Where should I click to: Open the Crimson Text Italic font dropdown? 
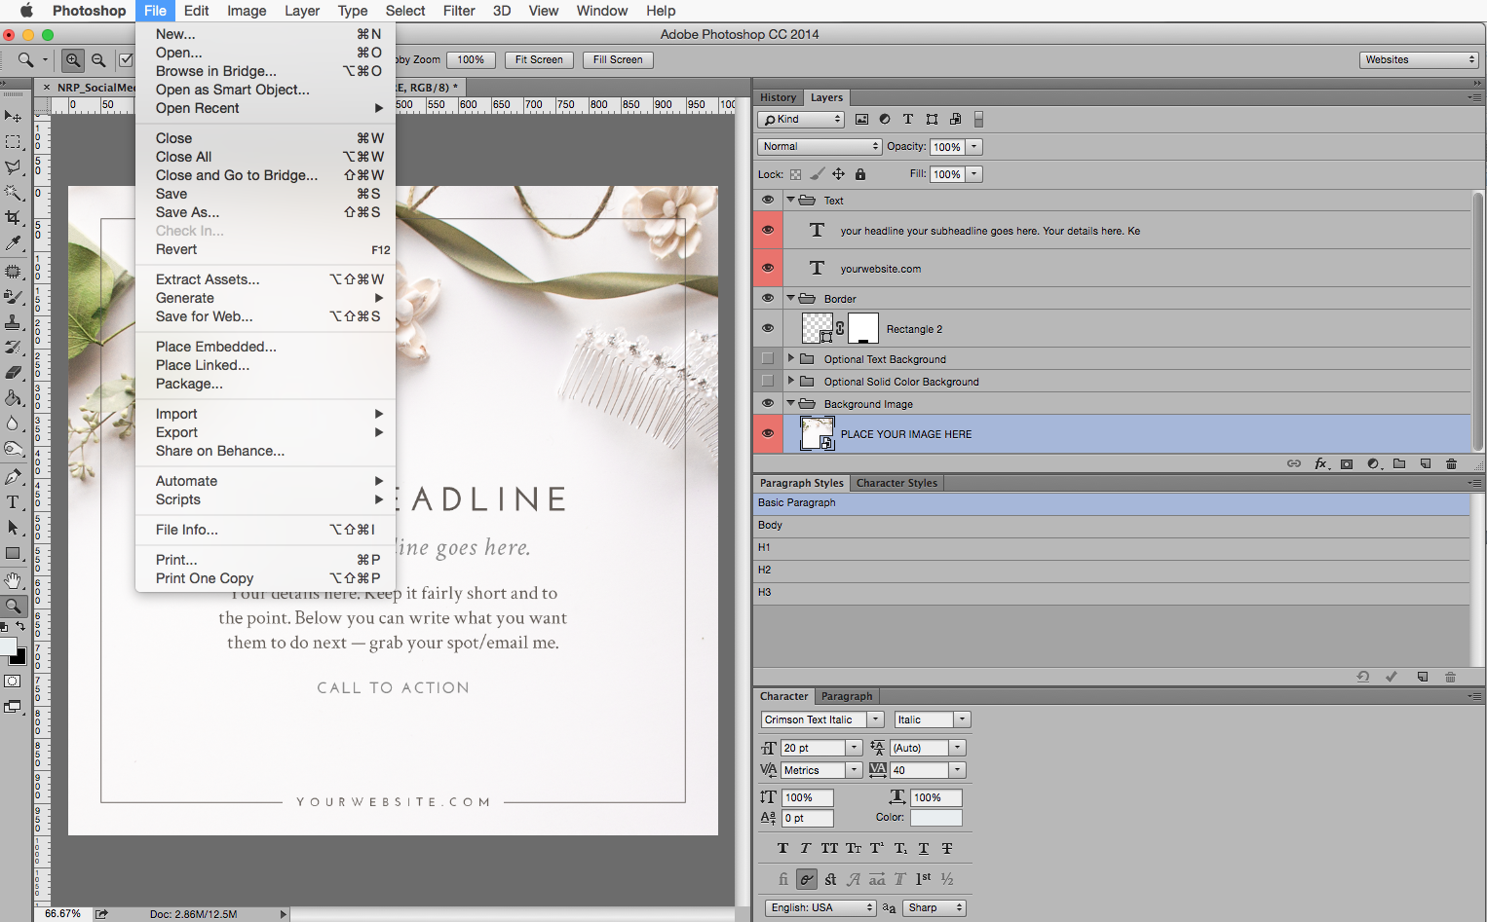coord(821,719)
